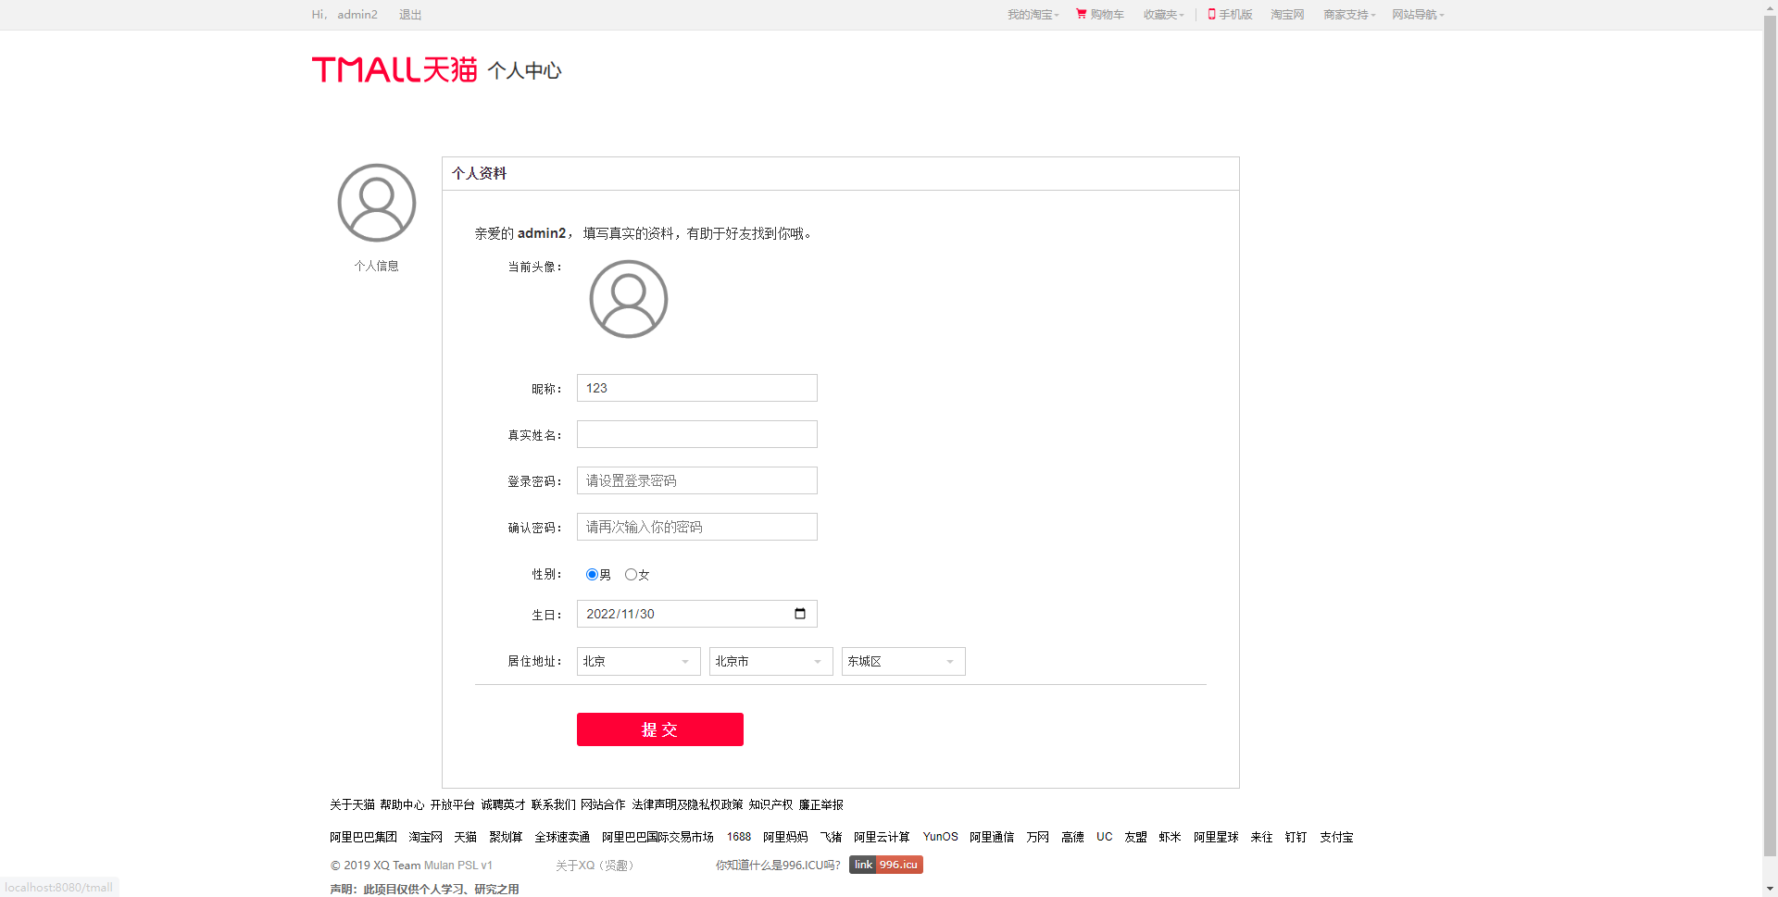Click the red 提交 submit button
The width and height of the screenshot is (1778, 897).
coord(660,729)
